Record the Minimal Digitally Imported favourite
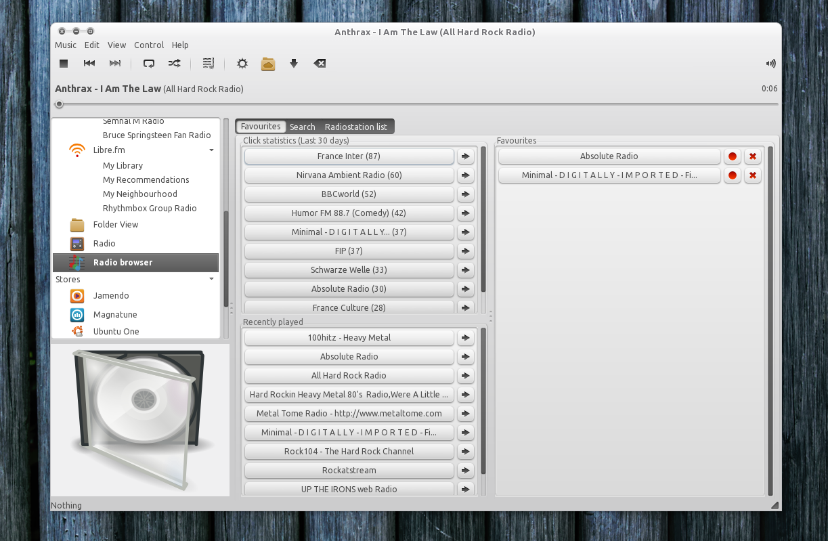 (732, 175)
